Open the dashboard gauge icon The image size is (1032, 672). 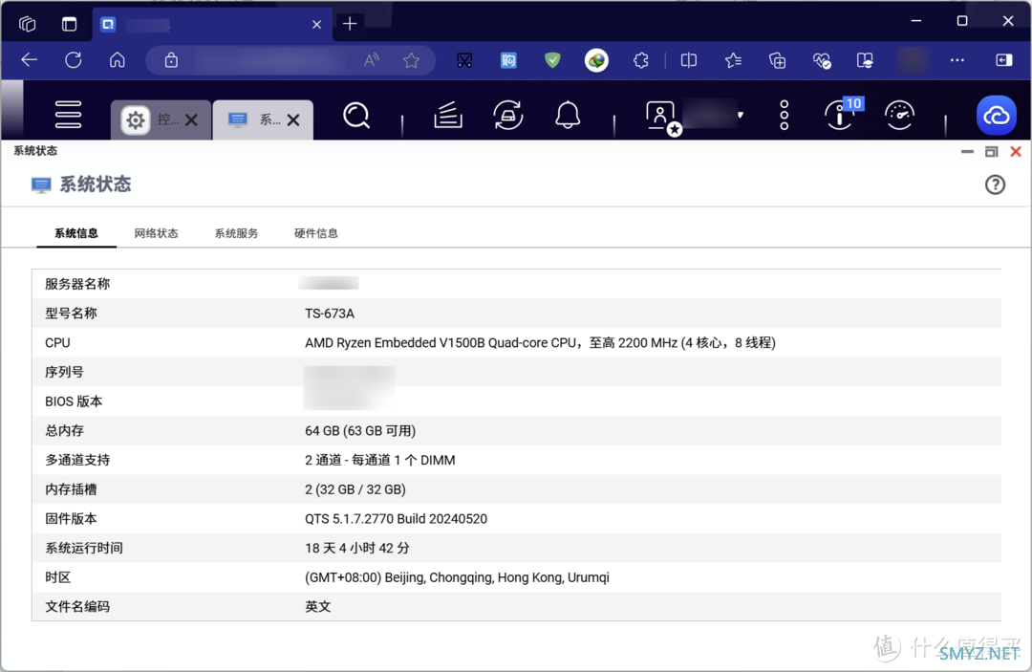[899, 115]
